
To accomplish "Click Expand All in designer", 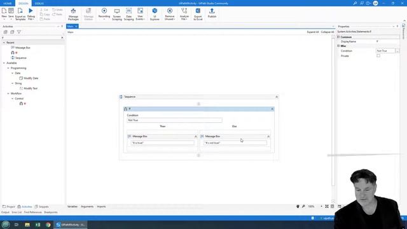I will (x=313, y=32).
